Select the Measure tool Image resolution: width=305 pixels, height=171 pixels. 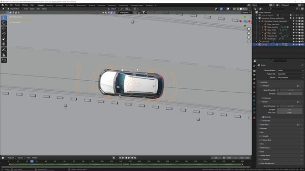point(4,55)
